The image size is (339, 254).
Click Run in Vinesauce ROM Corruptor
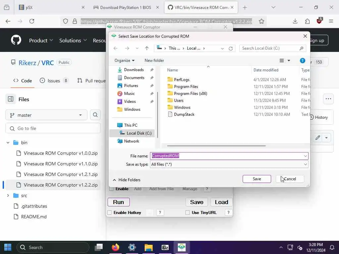point(119,202)
